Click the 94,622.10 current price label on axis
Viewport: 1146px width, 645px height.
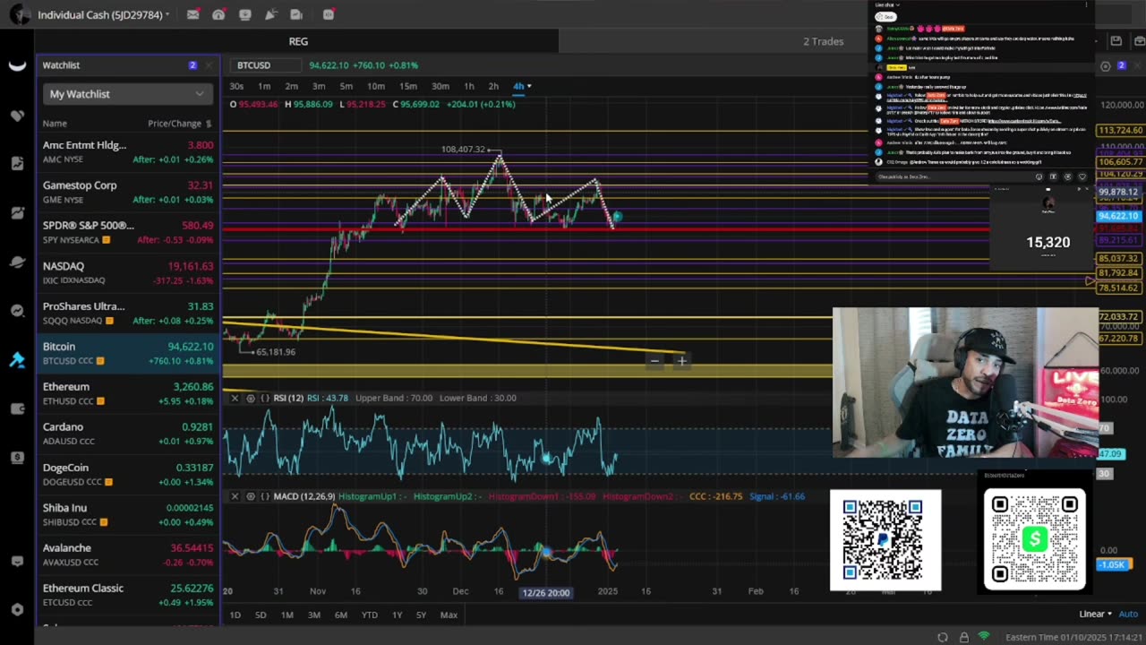(1118, 216)
